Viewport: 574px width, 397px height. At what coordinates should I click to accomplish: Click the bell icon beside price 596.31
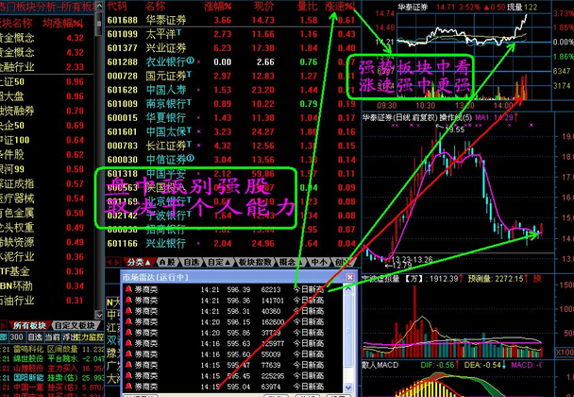click(128, 311)
